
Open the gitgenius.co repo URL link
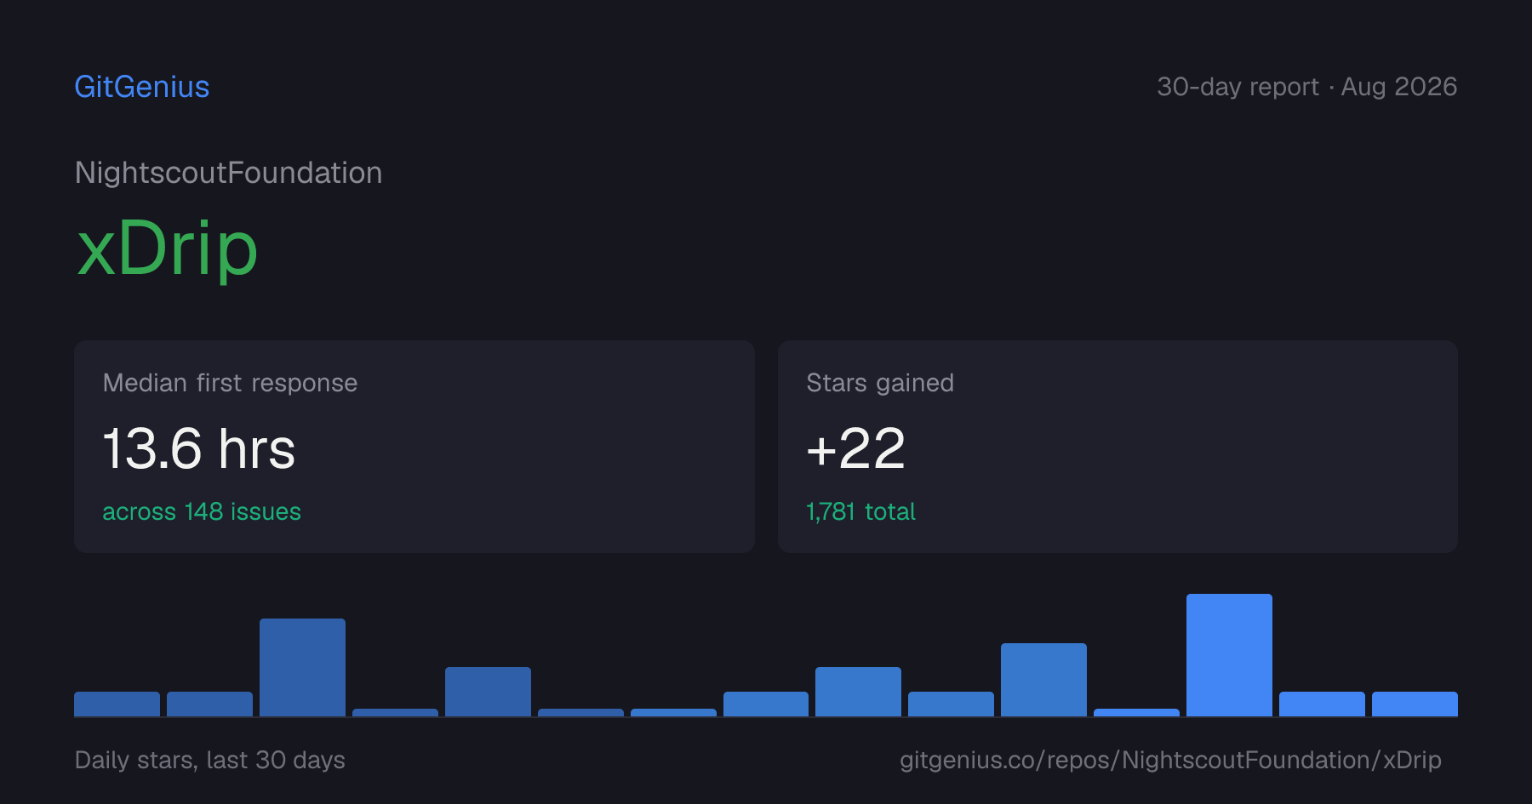[1170, 760]
